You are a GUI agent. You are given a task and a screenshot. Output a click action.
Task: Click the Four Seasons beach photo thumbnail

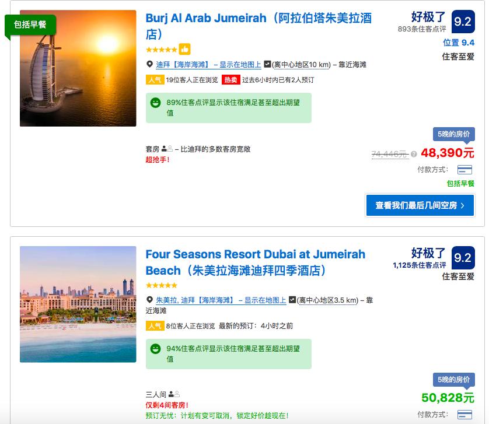[x=78, y=304]
